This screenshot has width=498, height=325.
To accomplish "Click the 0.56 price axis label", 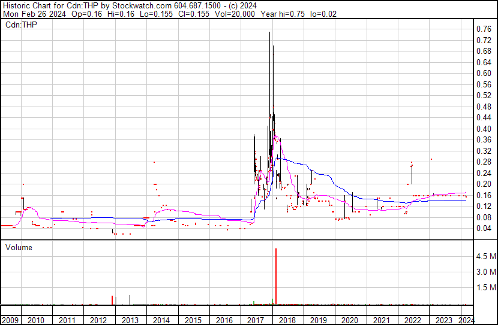I will point(484,84).
